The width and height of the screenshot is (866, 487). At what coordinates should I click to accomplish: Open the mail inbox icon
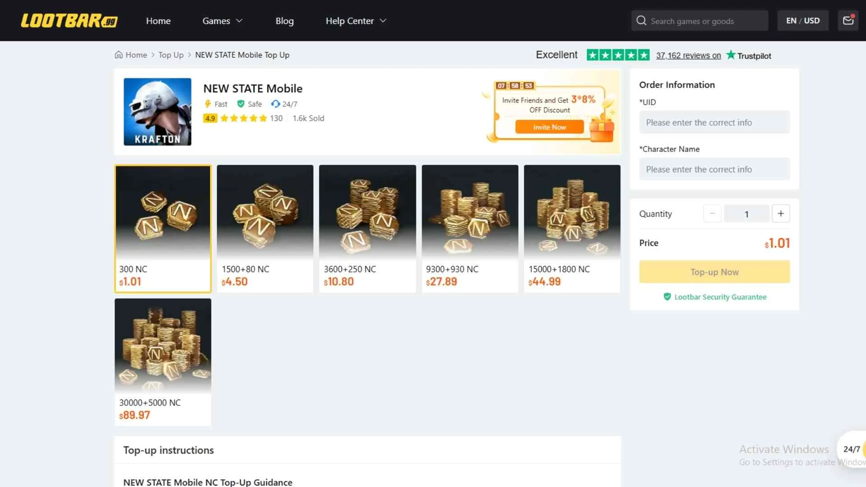coord(848,21)
